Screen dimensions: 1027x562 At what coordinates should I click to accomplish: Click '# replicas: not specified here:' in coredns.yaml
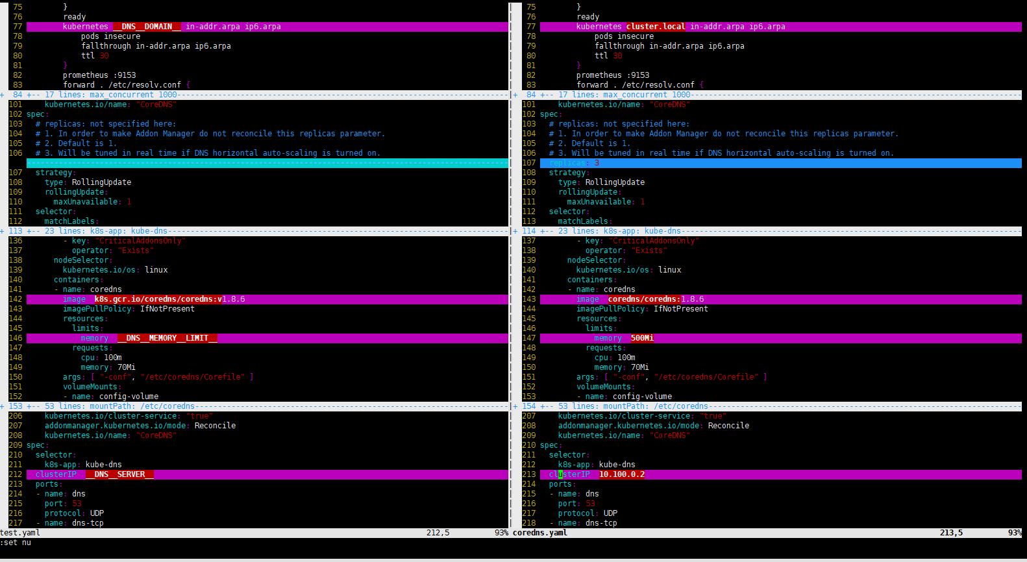point(619,124)
